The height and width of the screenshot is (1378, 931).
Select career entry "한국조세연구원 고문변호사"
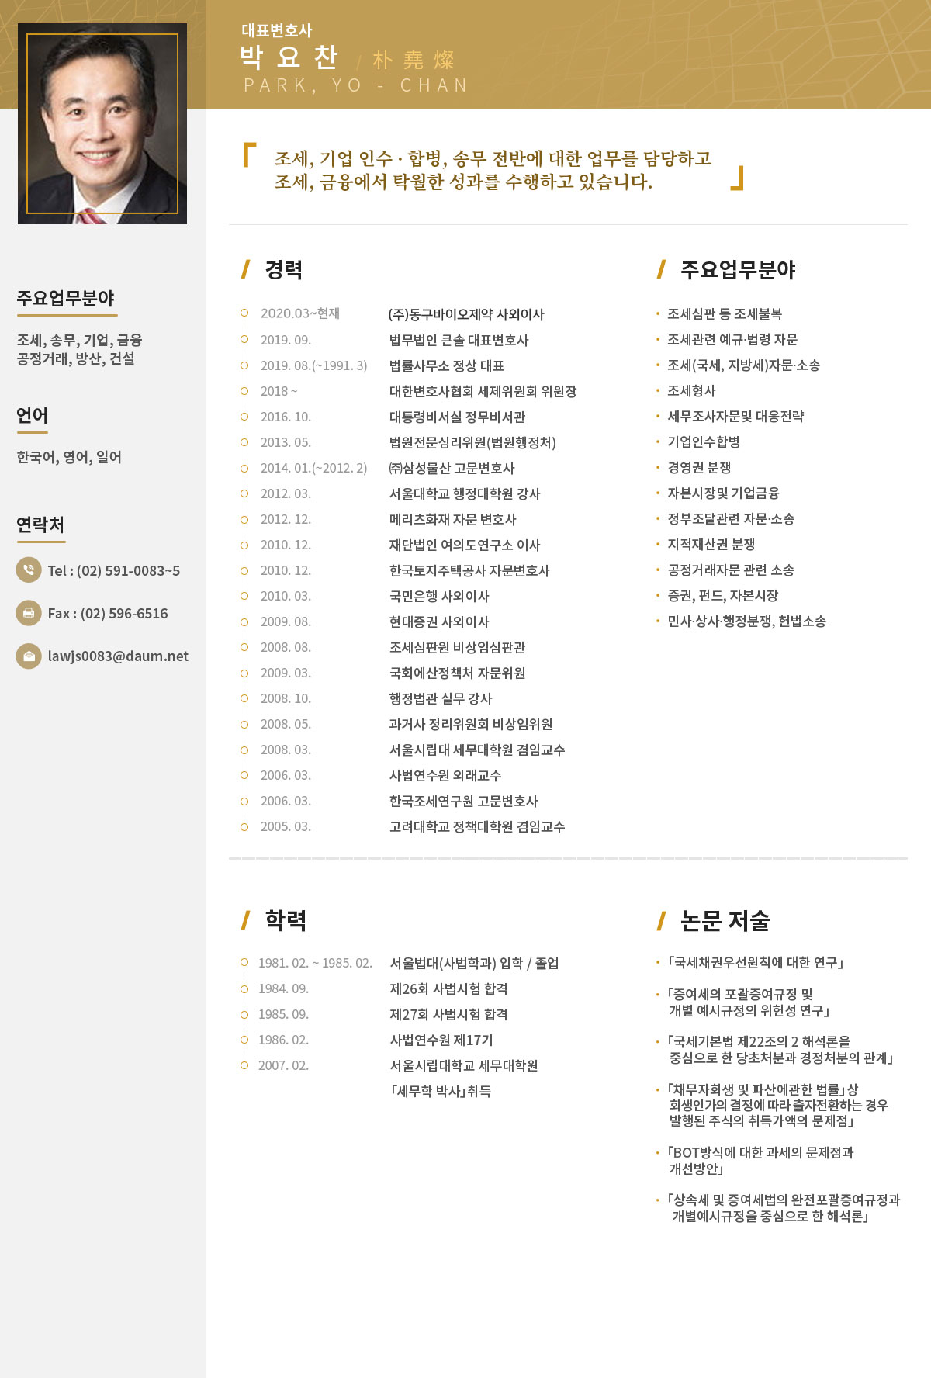click(464, 801)
